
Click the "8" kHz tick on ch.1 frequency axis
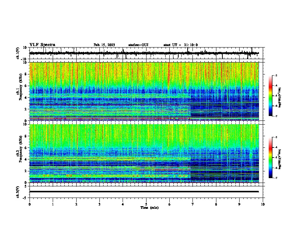(26, 74)
